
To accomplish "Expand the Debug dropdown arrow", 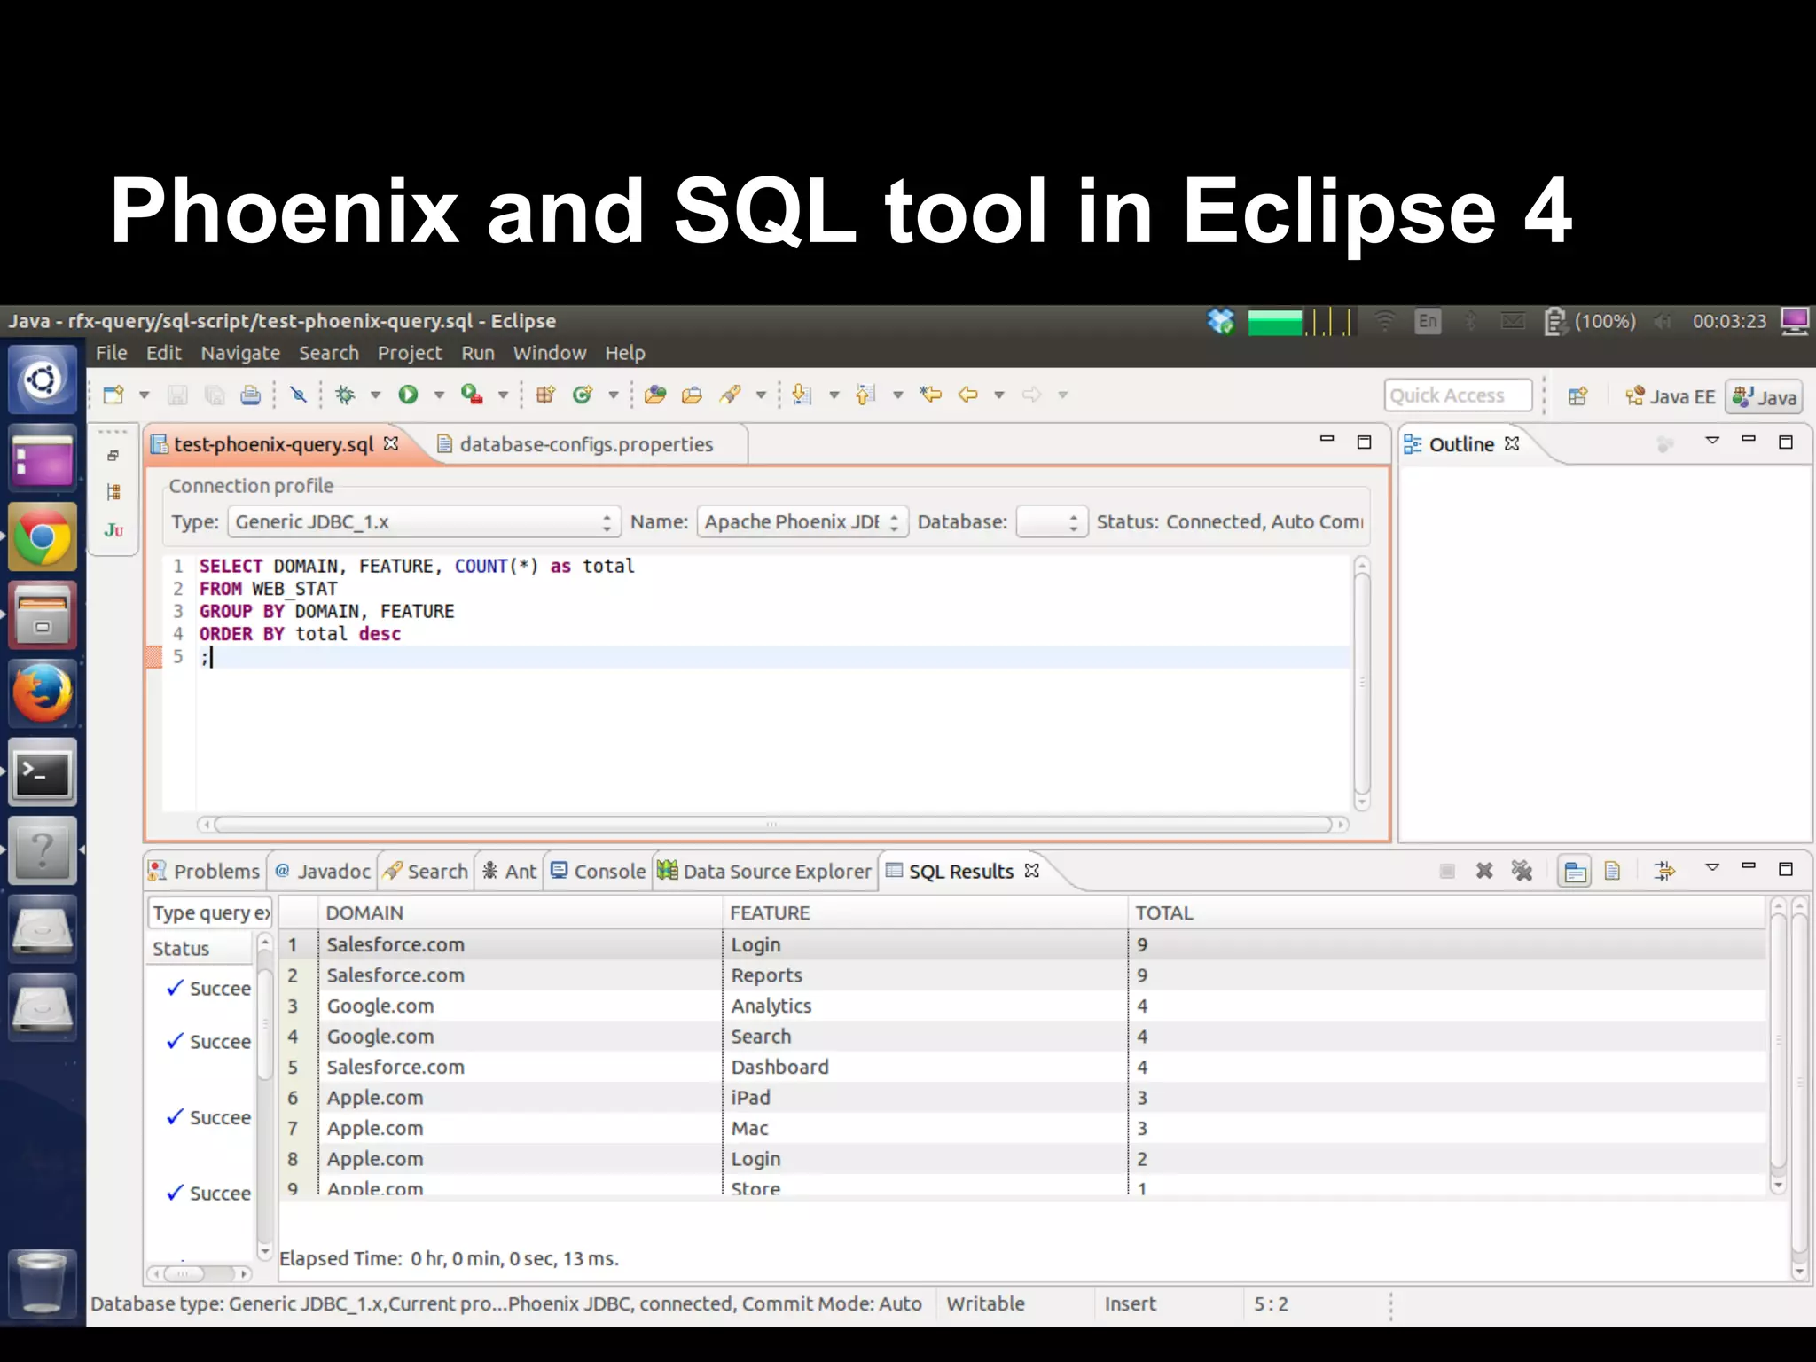I will pyautogui.click(x=375, y=395).
